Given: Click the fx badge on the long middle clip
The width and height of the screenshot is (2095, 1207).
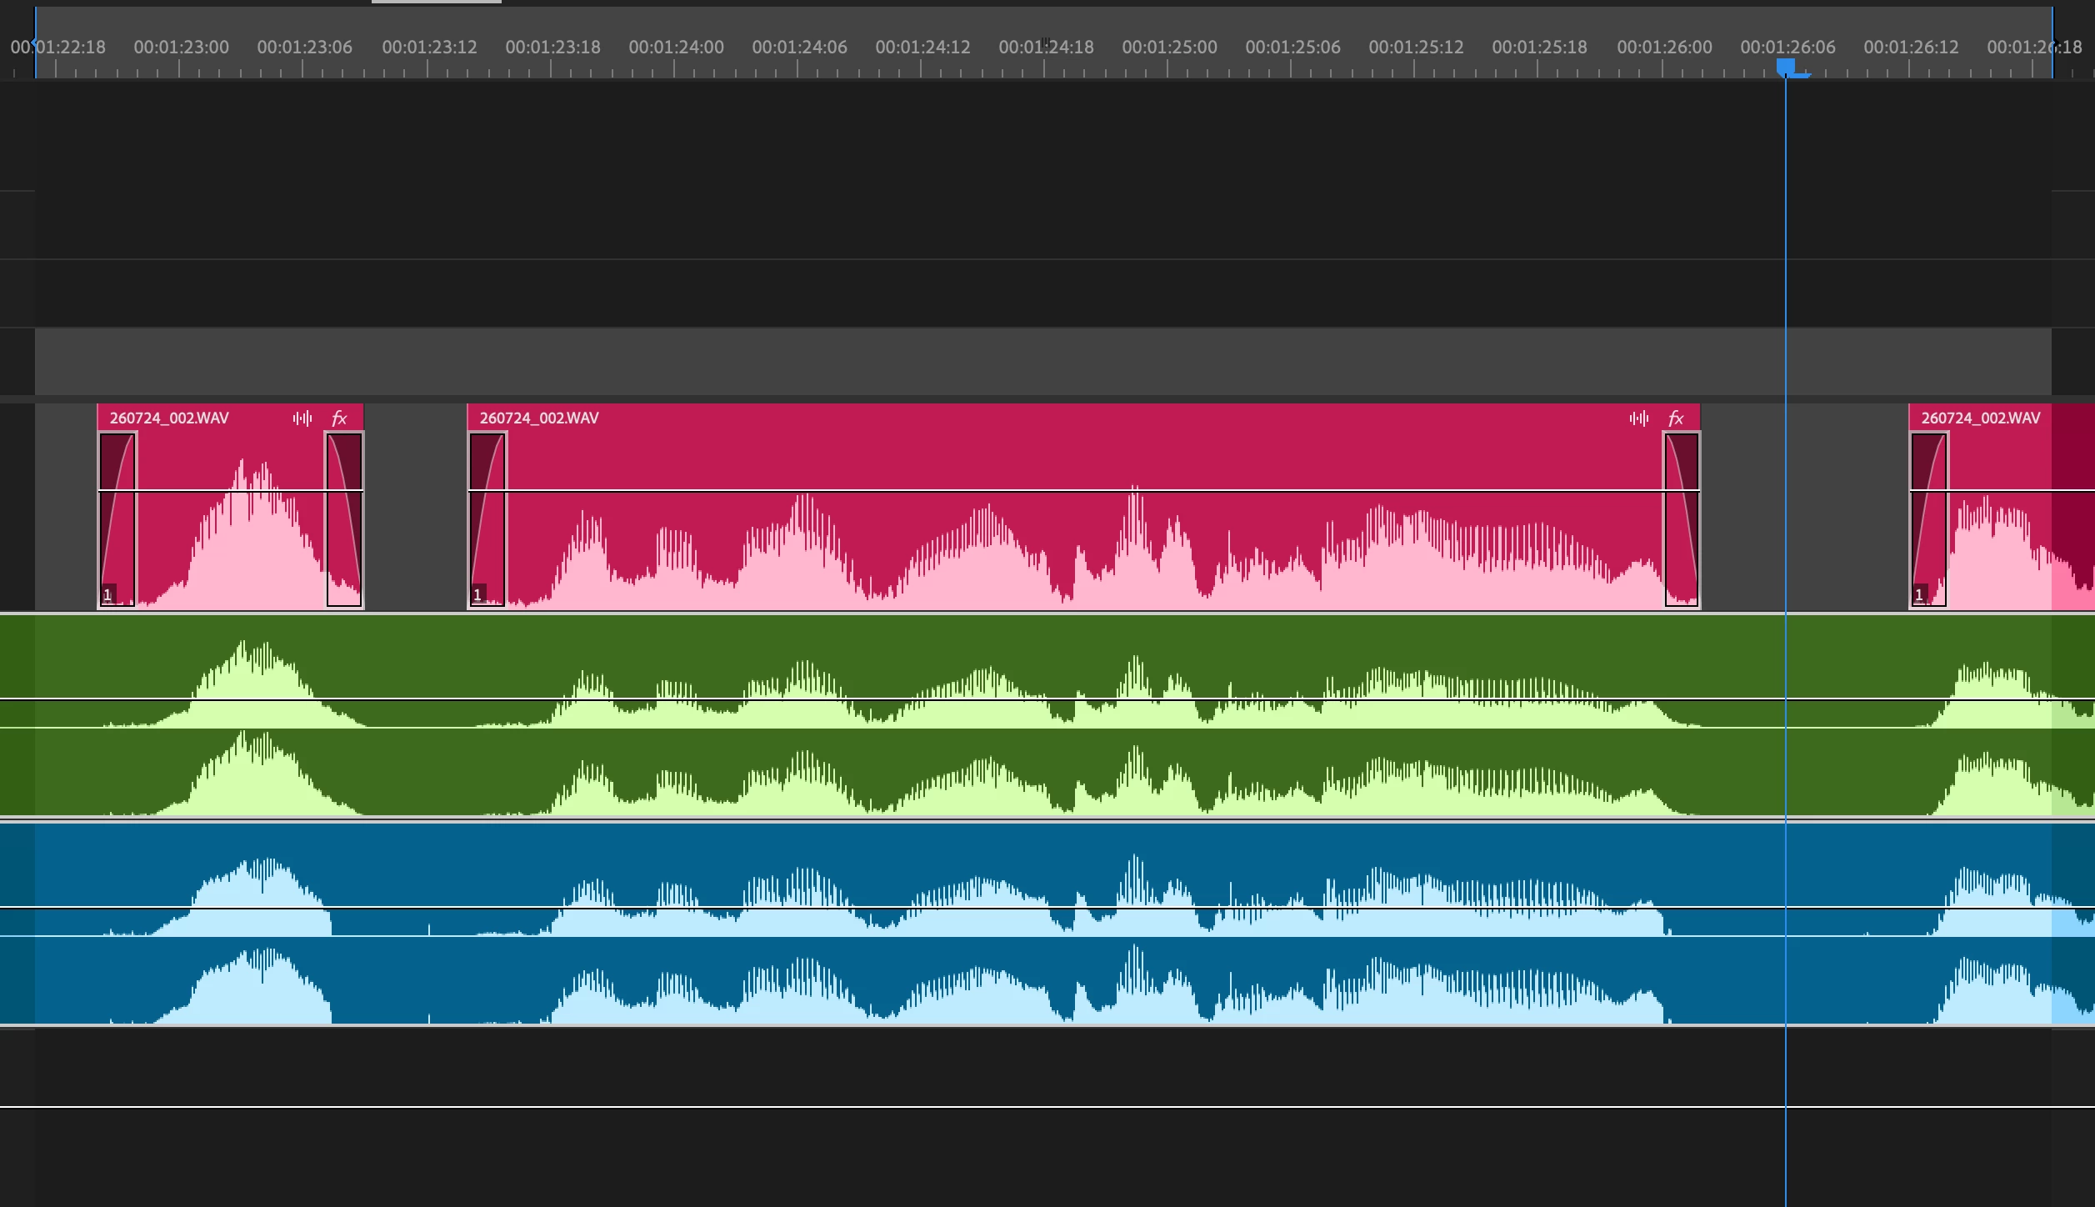Looking at the screenshot, I should point(1676,418).
